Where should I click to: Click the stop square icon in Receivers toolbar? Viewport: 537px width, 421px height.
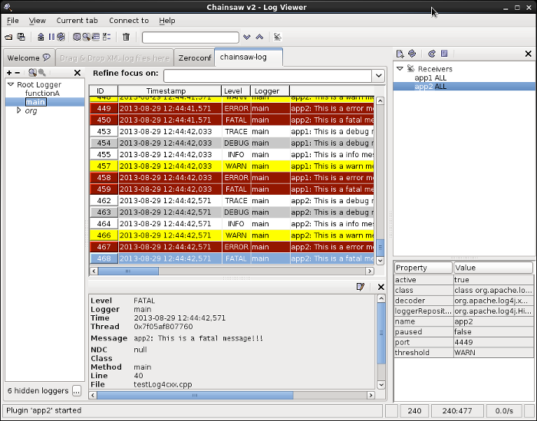(x=444, y=54)
